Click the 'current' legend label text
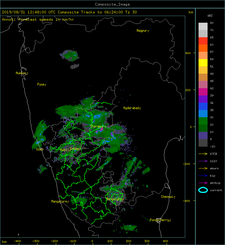Viewport: 225px width, 245px height. (216, 190)
